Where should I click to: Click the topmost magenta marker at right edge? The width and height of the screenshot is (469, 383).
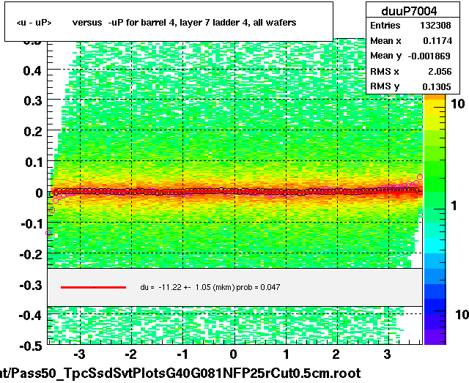coord(420,177)
